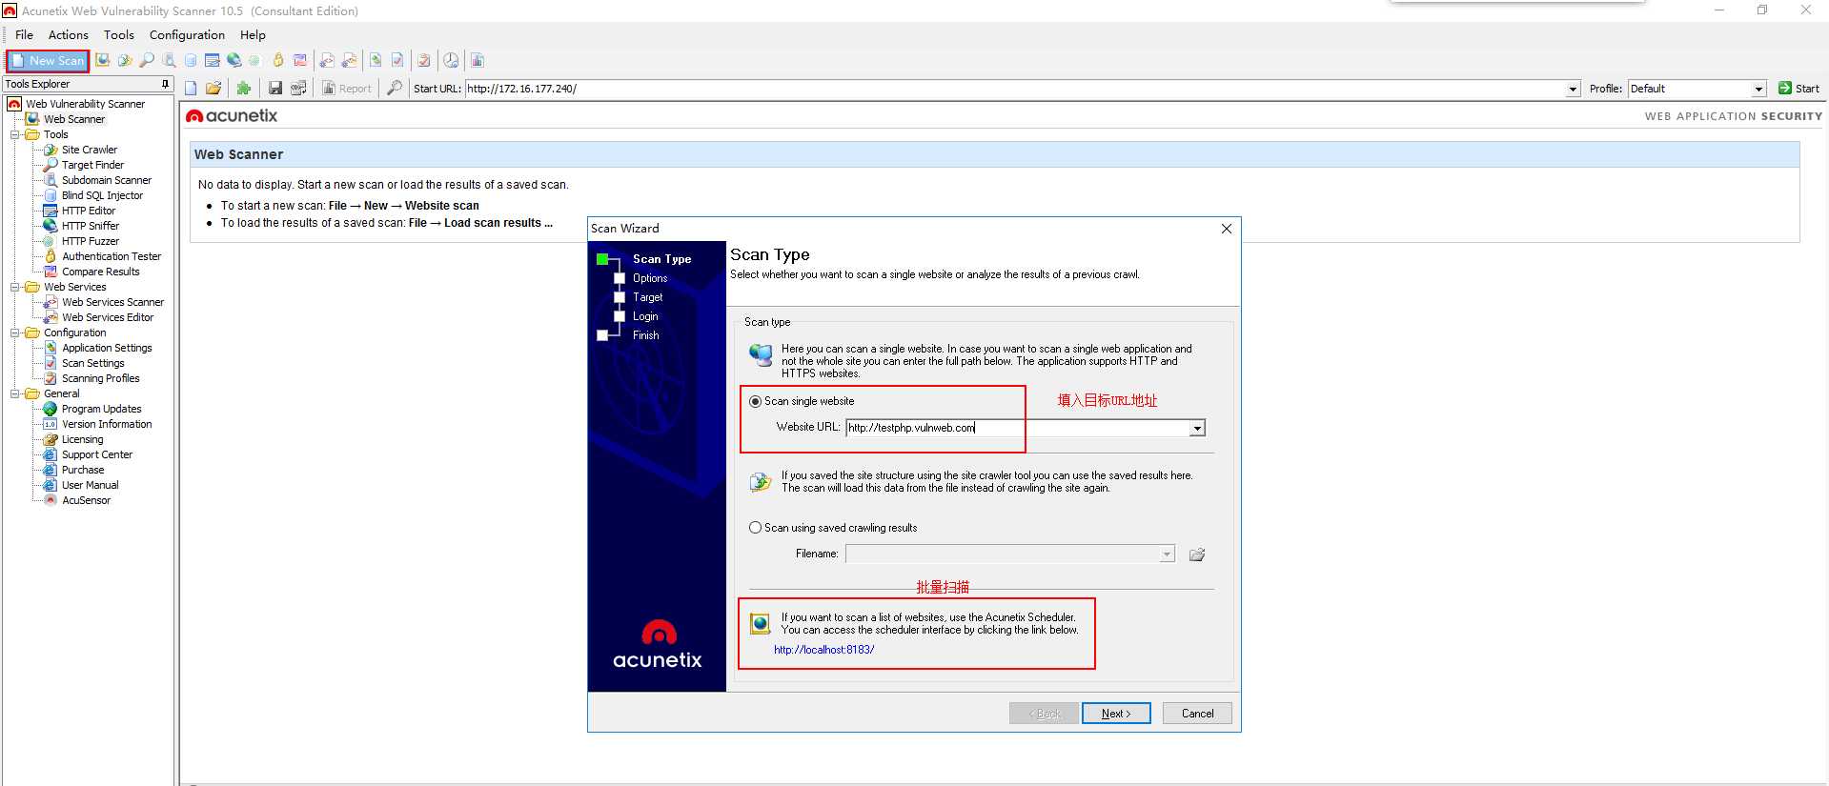The width and height of the screenshot is (1829, 786).
Task: Select Program Updates in the tree
Action: [x=101, y=409]
